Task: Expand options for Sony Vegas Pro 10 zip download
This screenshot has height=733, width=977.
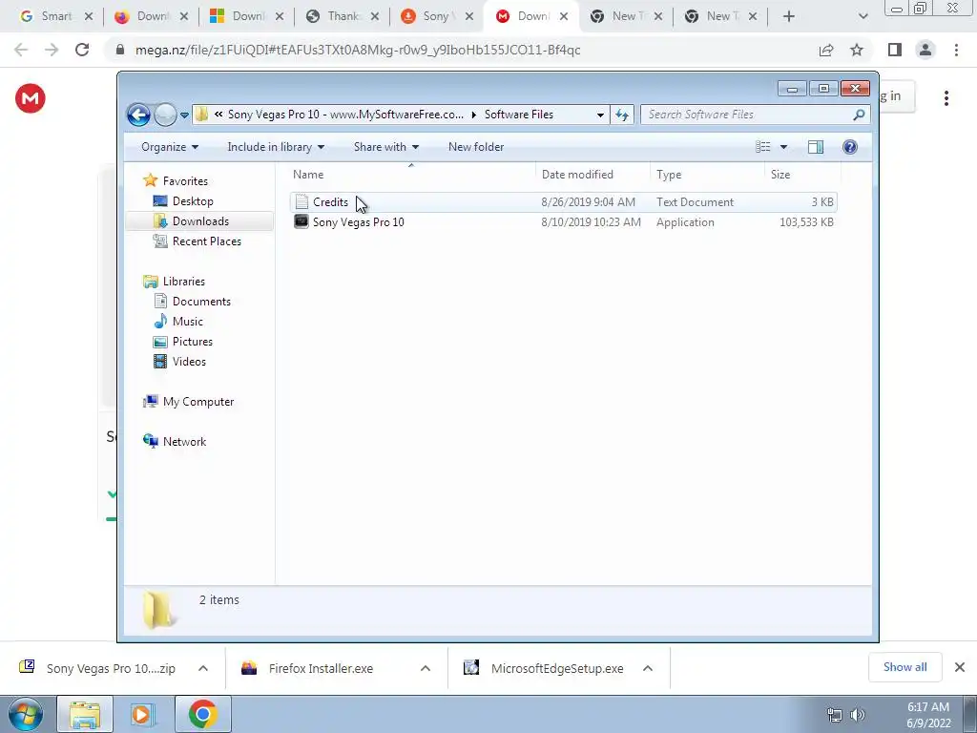Action: click(203, 668)
